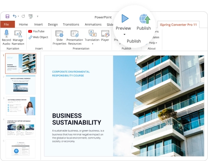Start slideshow from beginning icon
208x161 pixels.
(30, 17)
